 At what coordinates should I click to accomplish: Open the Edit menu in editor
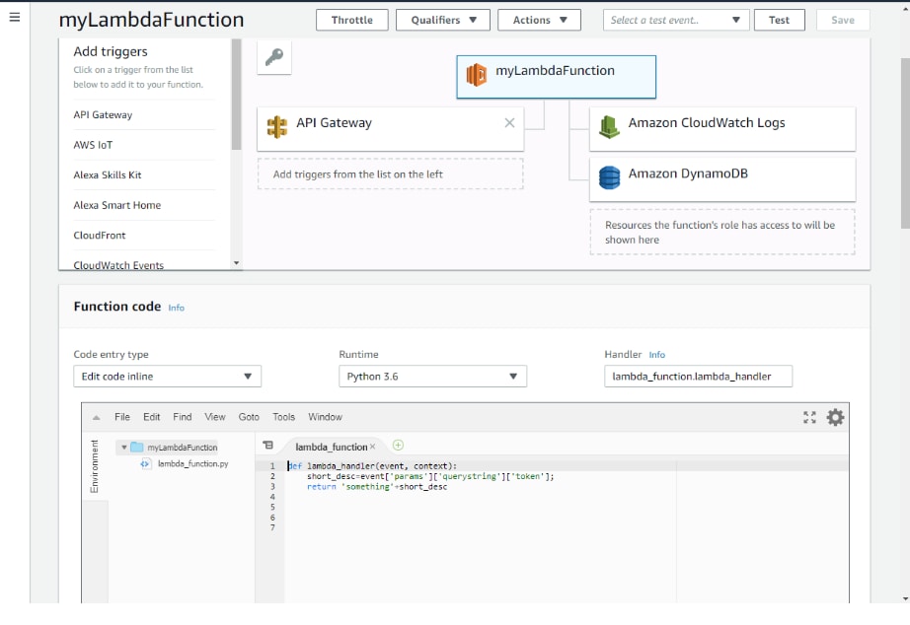pyautogui.click(x=151, y=417)
